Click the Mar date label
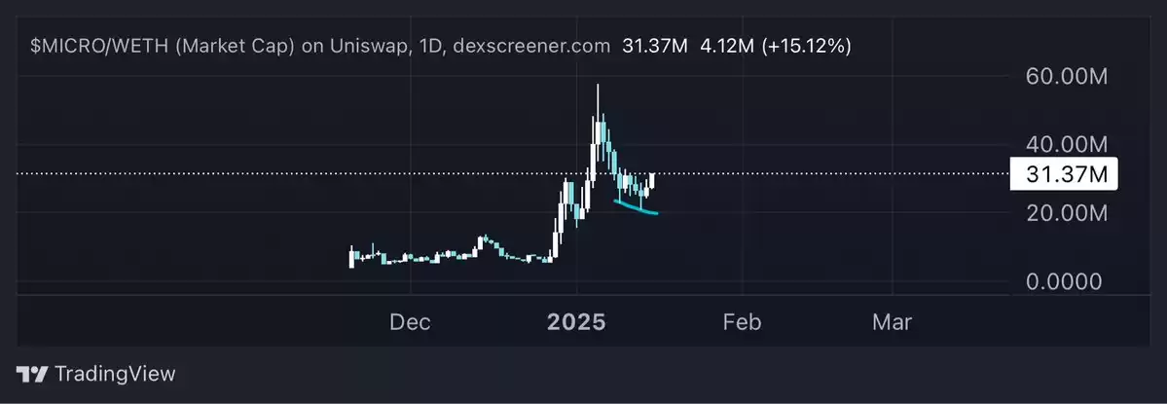 [892, 323]
